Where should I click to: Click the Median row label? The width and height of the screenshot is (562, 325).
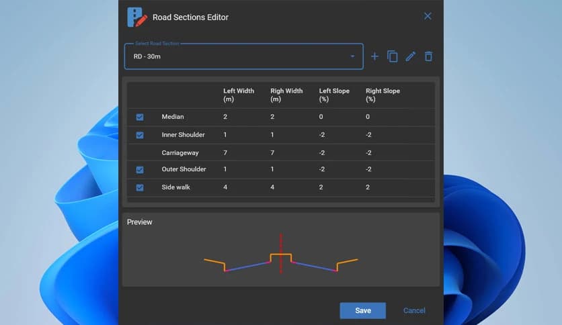173,117
